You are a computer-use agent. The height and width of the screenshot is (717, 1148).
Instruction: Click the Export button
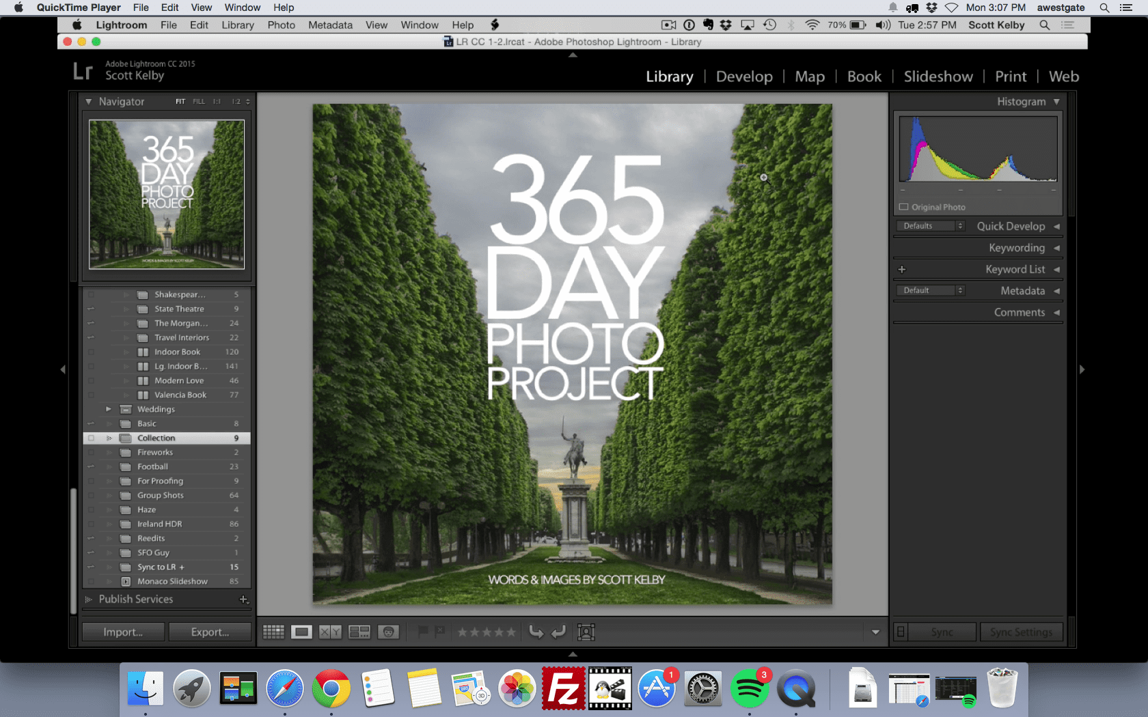pos(210,632)
